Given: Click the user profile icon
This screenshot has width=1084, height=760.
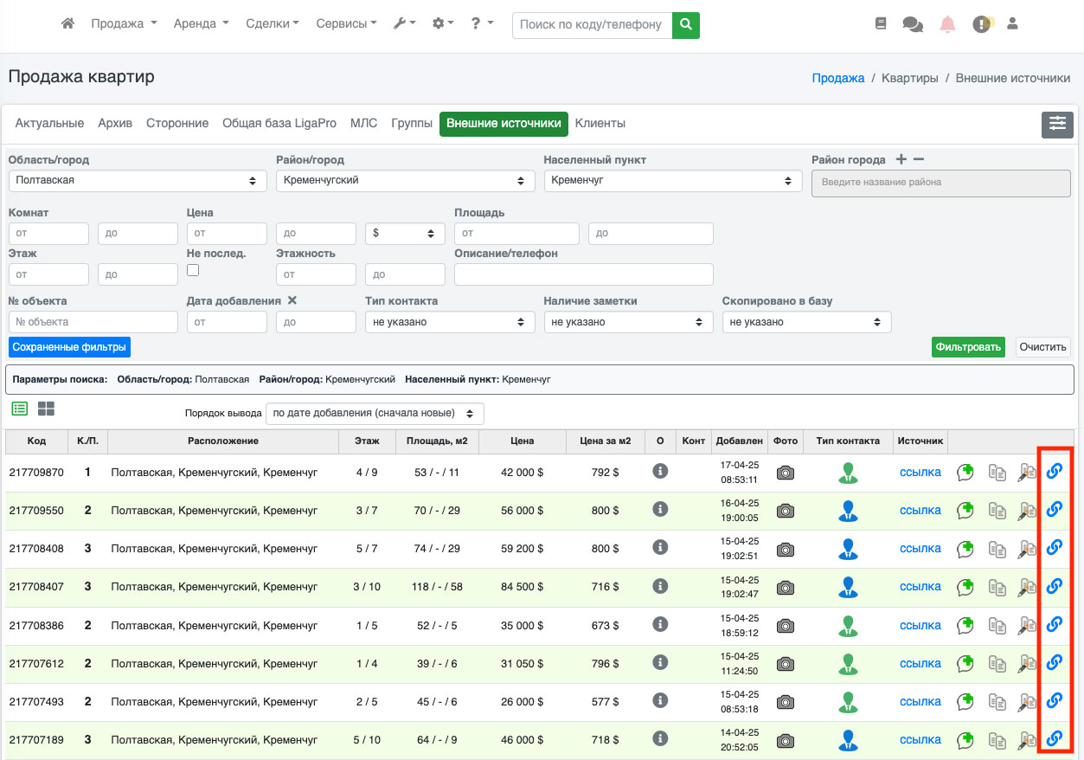Looking at the screenshot, I should point(1012,24).
